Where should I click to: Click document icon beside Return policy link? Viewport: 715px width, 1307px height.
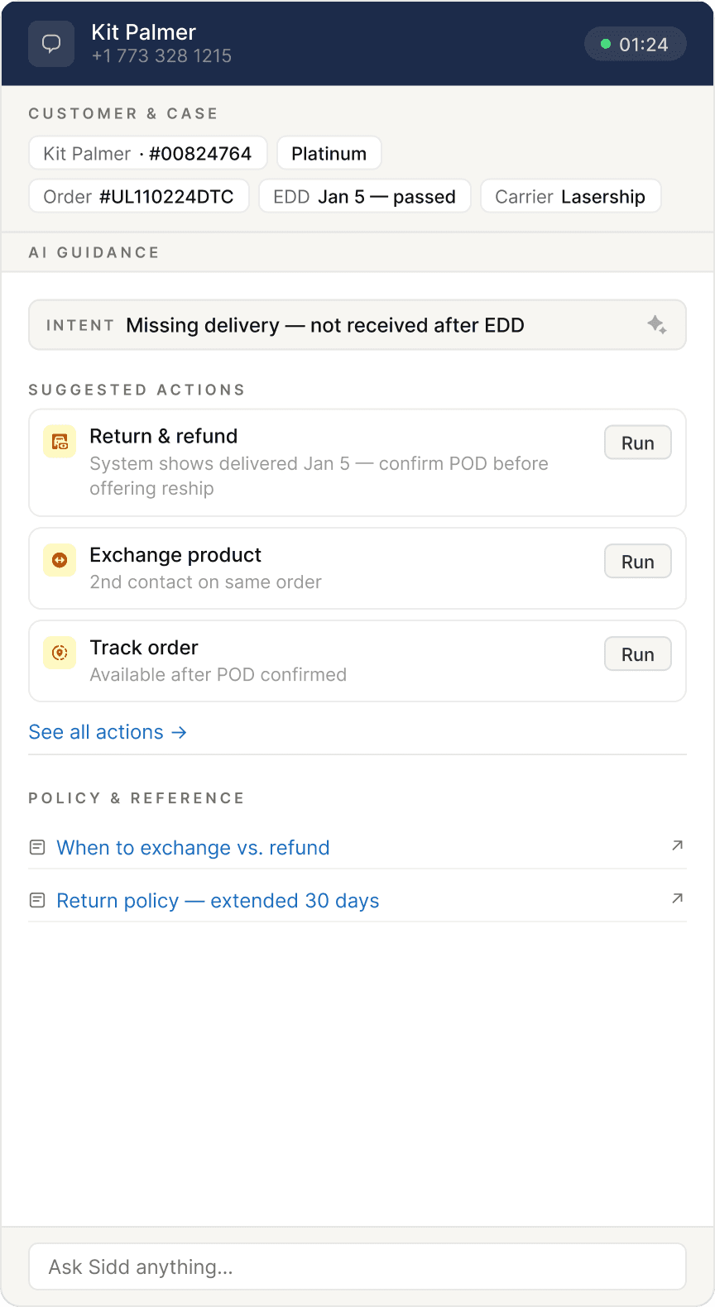click(37, 900)
